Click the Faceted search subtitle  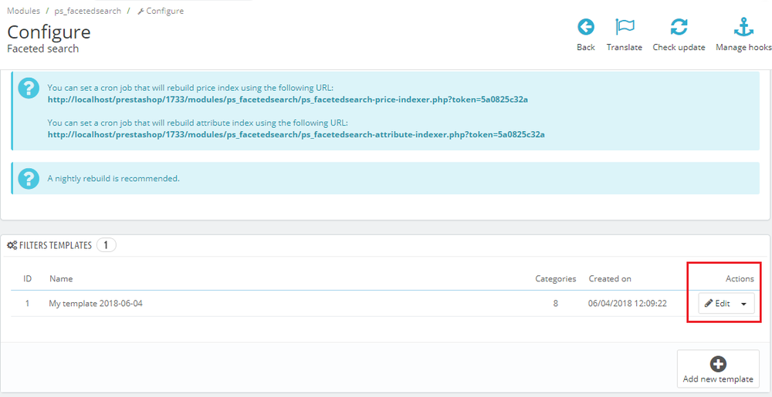[x=42, y=49]
